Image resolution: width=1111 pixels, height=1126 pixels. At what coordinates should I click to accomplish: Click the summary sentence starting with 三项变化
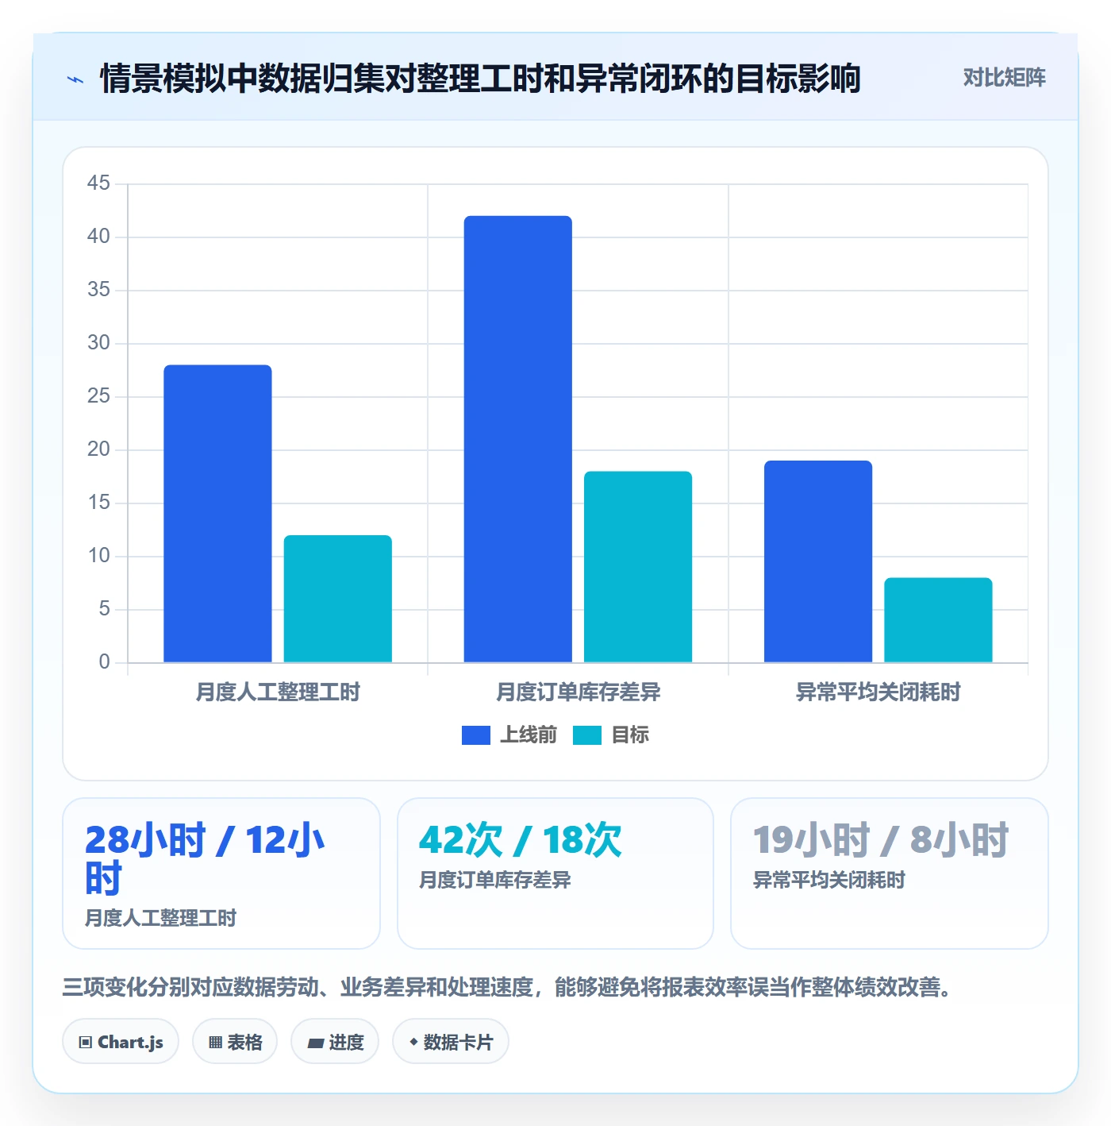508,987
